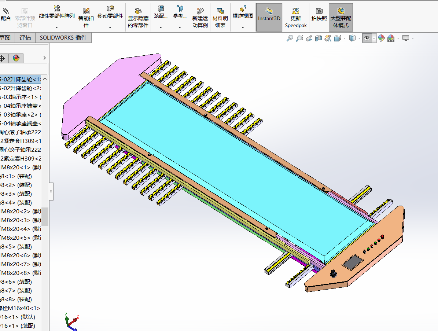Select tree item 8<1> (装配)
The width and height of the screenshot is (438, 331).
click(x=16, y=176)
